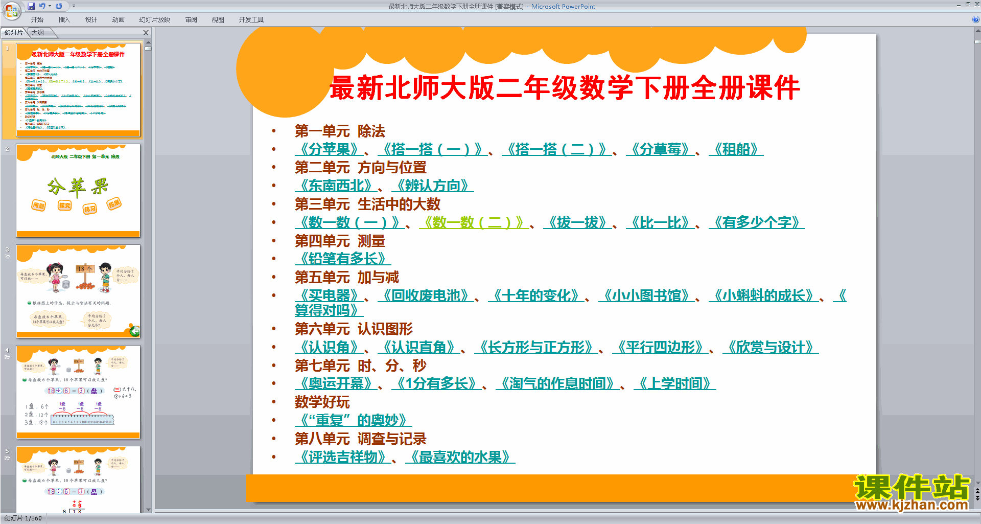Image resolution: width=981 pixels, height=524 pixels.
Task: Go to previous slide double-arrow button
Action: pyautogui.click(x=977, y=491)
